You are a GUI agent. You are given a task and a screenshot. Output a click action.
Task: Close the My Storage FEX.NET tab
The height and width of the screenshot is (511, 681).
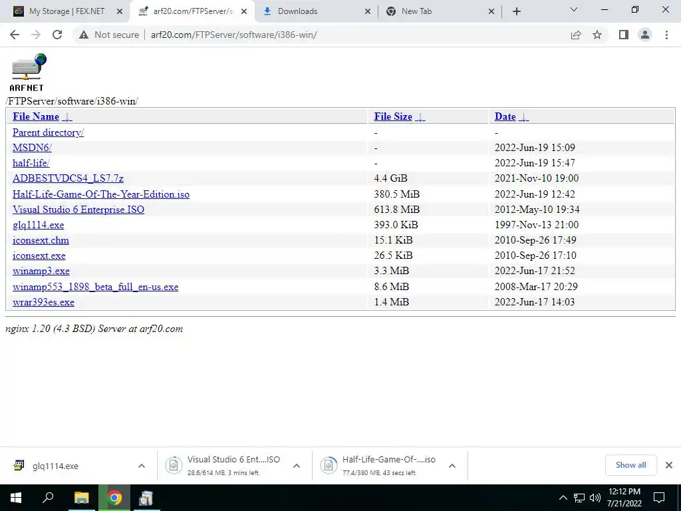(120, 11)
